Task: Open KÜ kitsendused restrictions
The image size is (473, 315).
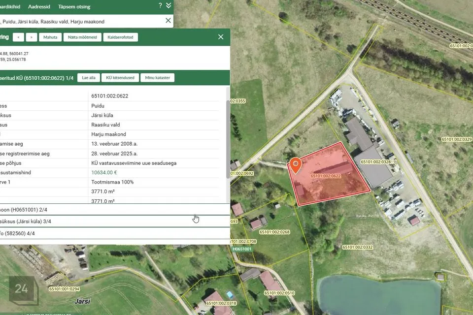Action: coord(120,78)
